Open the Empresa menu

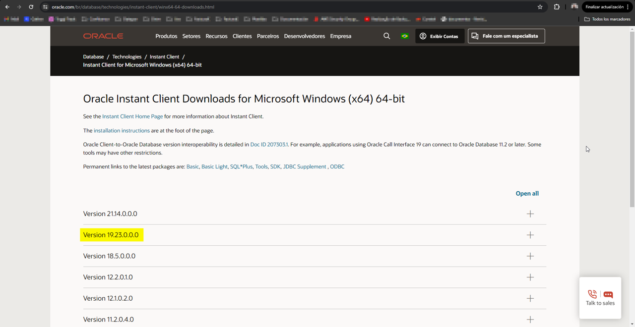click(x=341, y=36)
